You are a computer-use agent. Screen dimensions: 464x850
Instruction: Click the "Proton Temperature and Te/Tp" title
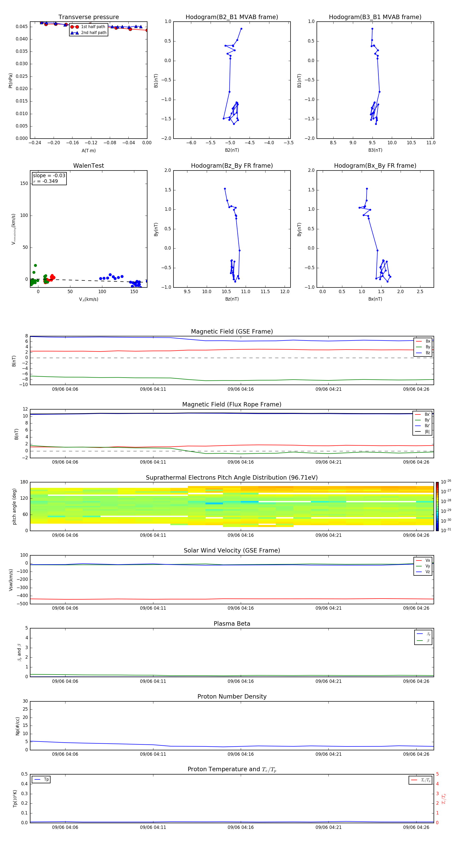point(232,769)
